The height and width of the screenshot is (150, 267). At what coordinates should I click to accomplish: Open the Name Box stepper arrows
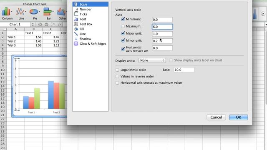[33, 25]
